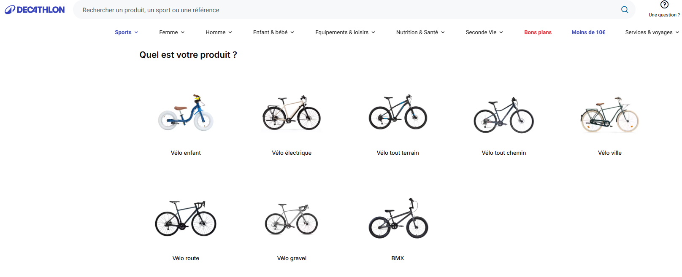
Task: Open the question mark help icon
Action: tap(664, 5)
